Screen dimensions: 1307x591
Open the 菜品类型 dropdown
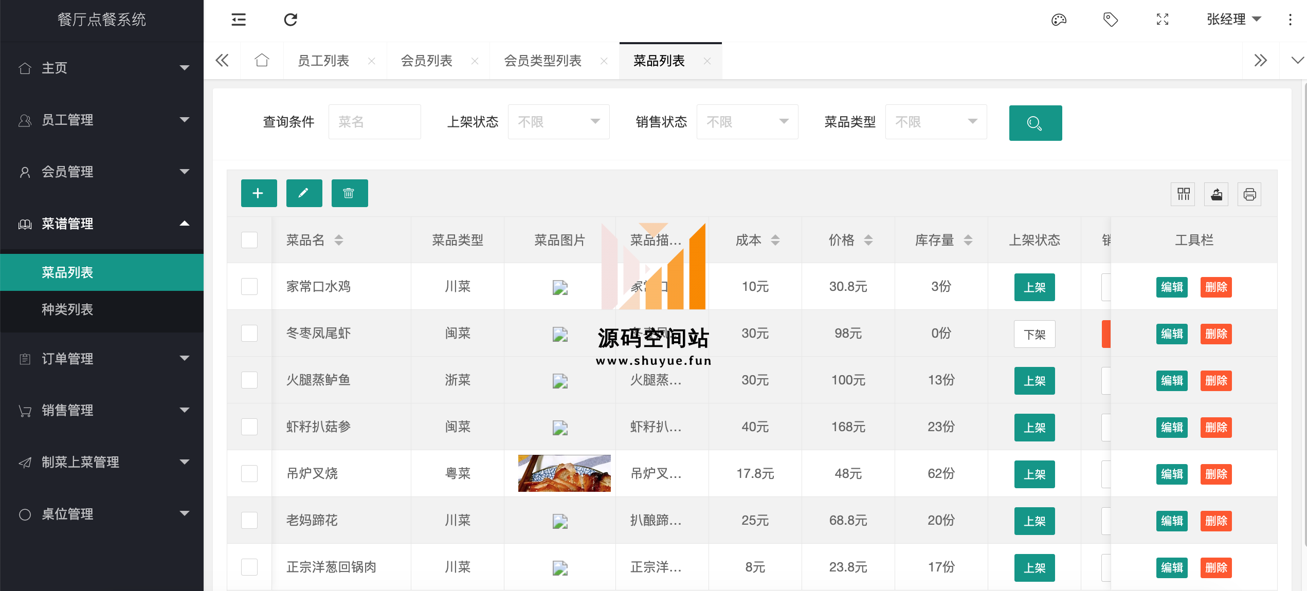click(x=936, y=122)
